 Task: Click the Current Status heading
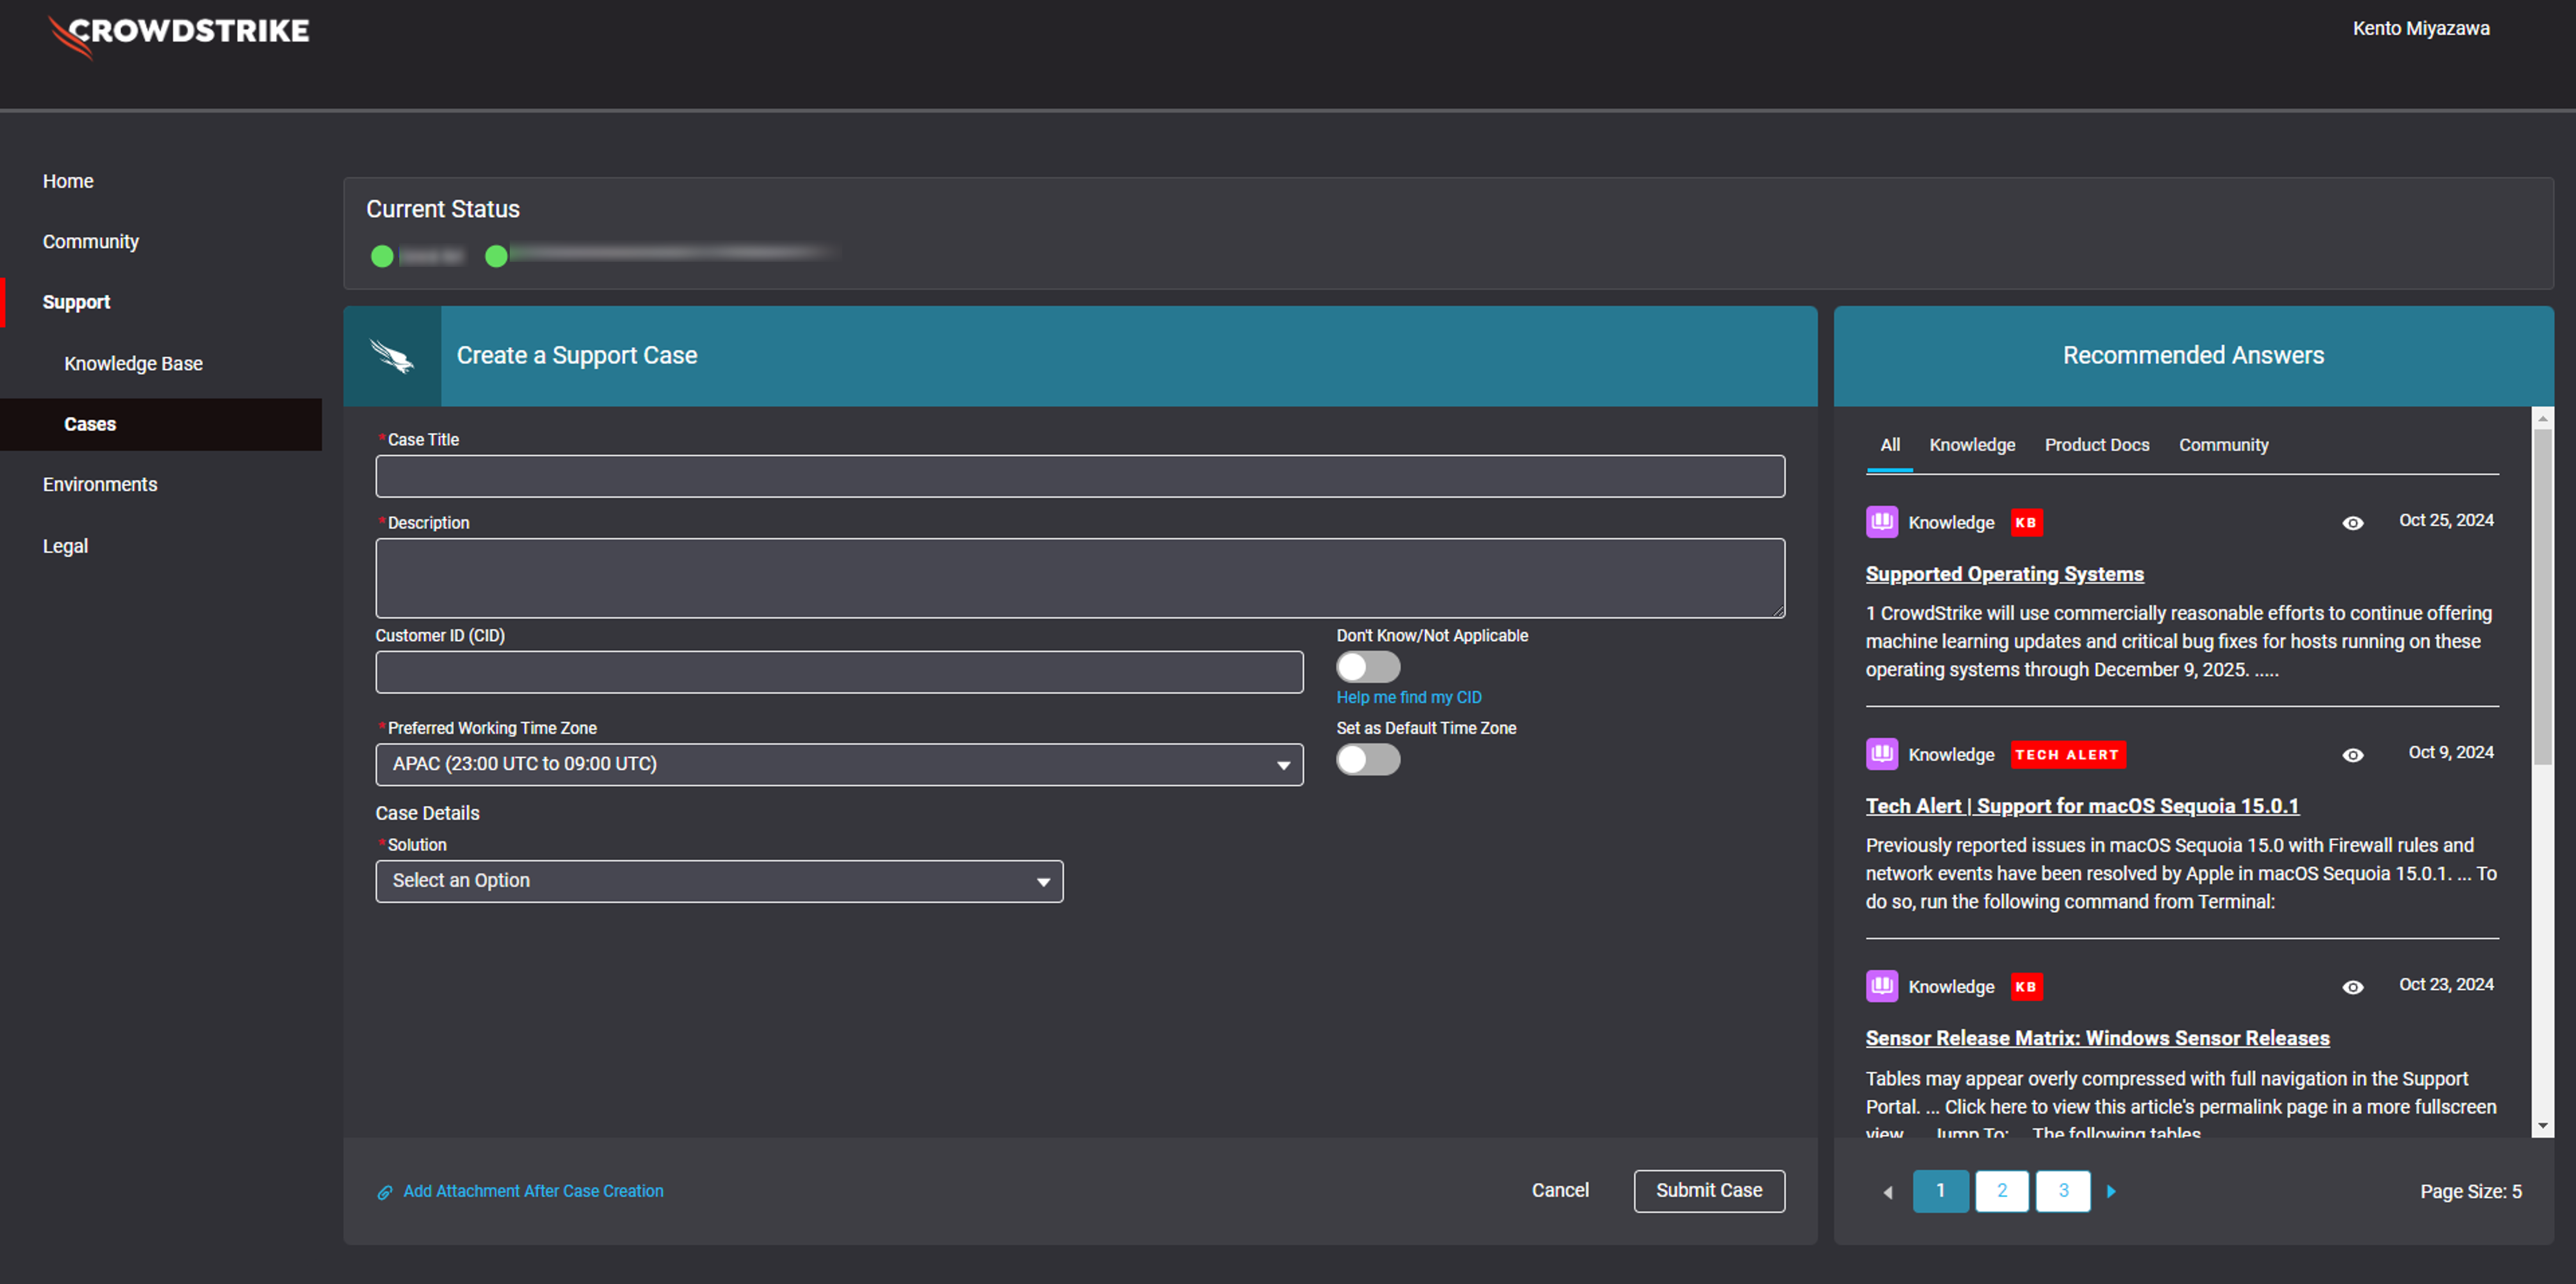[x=443, y=209]
